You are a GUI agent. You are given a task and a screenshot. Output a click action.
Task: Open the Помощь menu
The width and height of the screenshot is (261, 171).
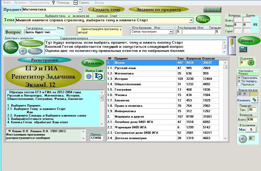(63, 3)
